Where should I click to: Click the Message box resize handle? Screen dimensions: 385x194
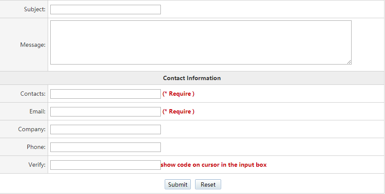coord(349,62)
